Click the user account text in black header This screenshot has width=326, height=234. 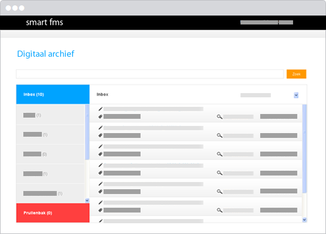click(x=267, y=22)
